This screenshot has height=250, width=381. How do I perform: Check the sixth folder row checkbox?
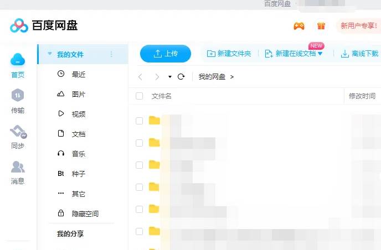pyautogui.click(x=139, y=231)
